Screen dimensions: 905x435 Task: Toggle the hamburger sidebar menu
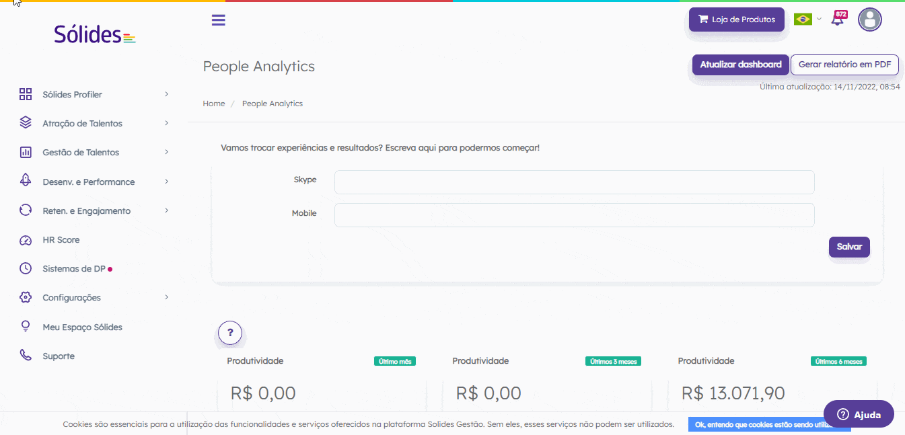pyautogui.click(x=218, y=19)
